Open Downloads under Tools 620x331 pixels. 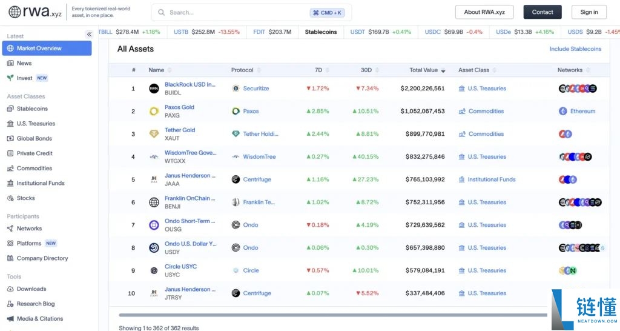(x=27, y=289)
